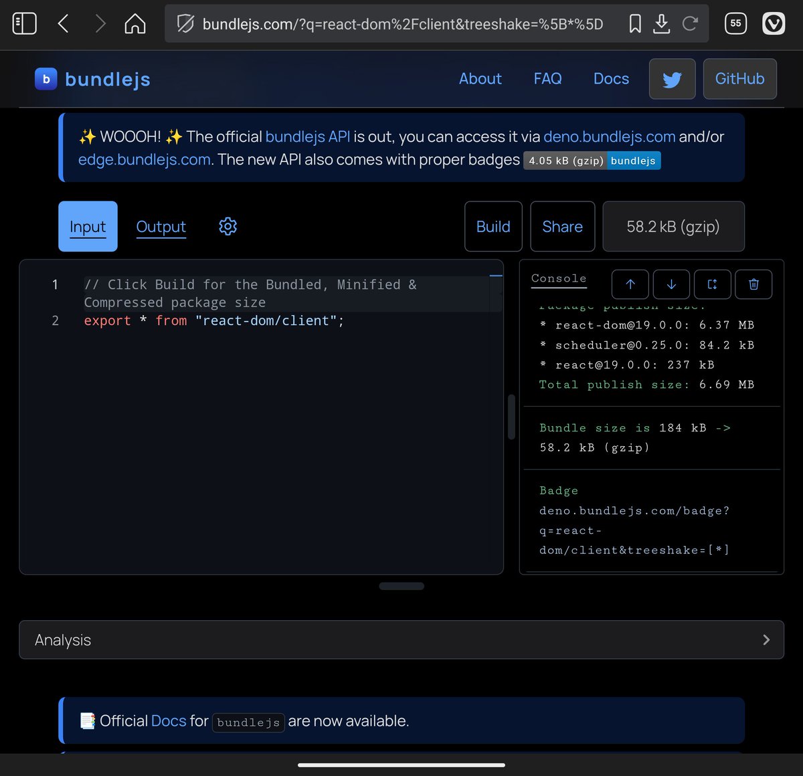Click code line 2 export statement
Viewport: 803px width, 776px height.
tap(213, 320)
